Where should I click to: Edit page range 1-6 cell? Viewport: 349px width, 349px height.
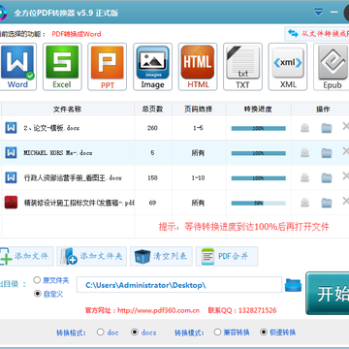click(x=198, y=128)
